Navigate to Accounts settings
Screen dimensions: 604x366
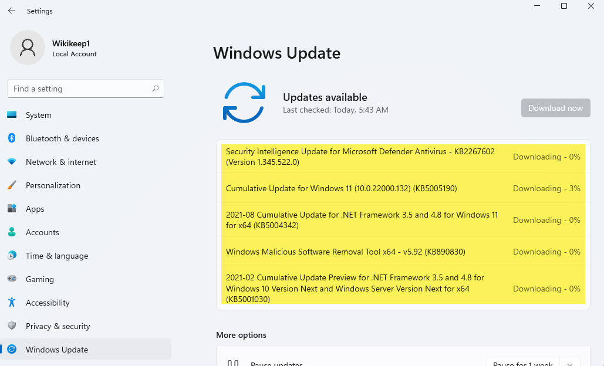pyautogui.click(x=86, y=232)
